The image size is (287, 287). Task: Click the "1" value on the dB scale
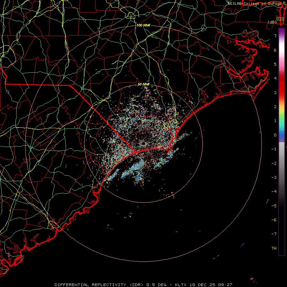275,121
